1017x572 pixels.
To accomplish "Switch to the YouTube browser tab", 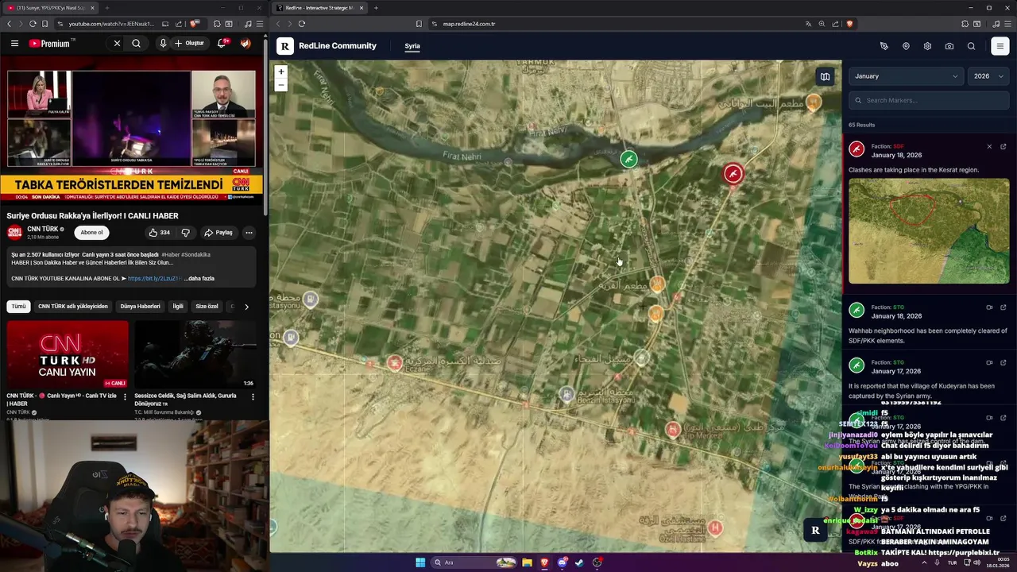I will pos(52,8).
